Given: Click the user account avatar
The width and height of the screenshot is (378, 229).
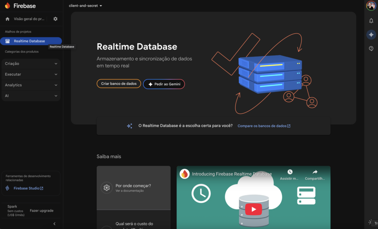Looking at the screenshot, I should point(371,6).
